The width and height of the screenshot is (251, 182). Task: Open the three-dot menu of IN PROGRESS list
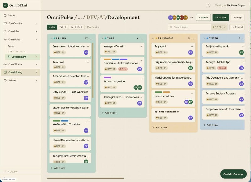tap(193, 39)
